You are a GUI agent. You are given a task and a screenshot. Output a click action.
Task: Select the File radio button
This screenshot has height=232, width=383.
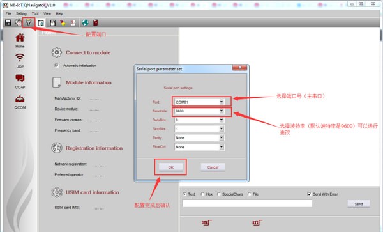(250, 194)
